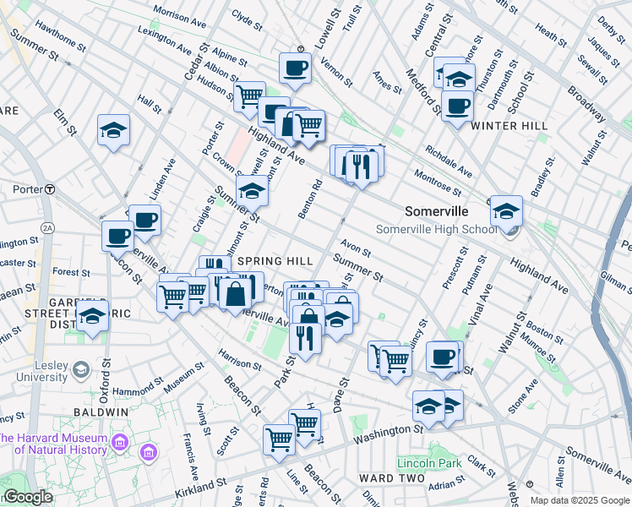Select the shopping cart marker near Hudson St
The image size is (632, 507).
(x=249, y=97)
